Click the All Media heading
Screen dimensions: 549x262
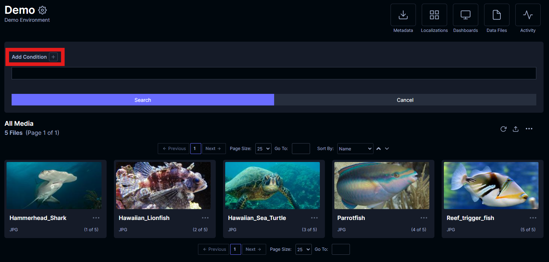pyautogui.click(x=19, y=124)
